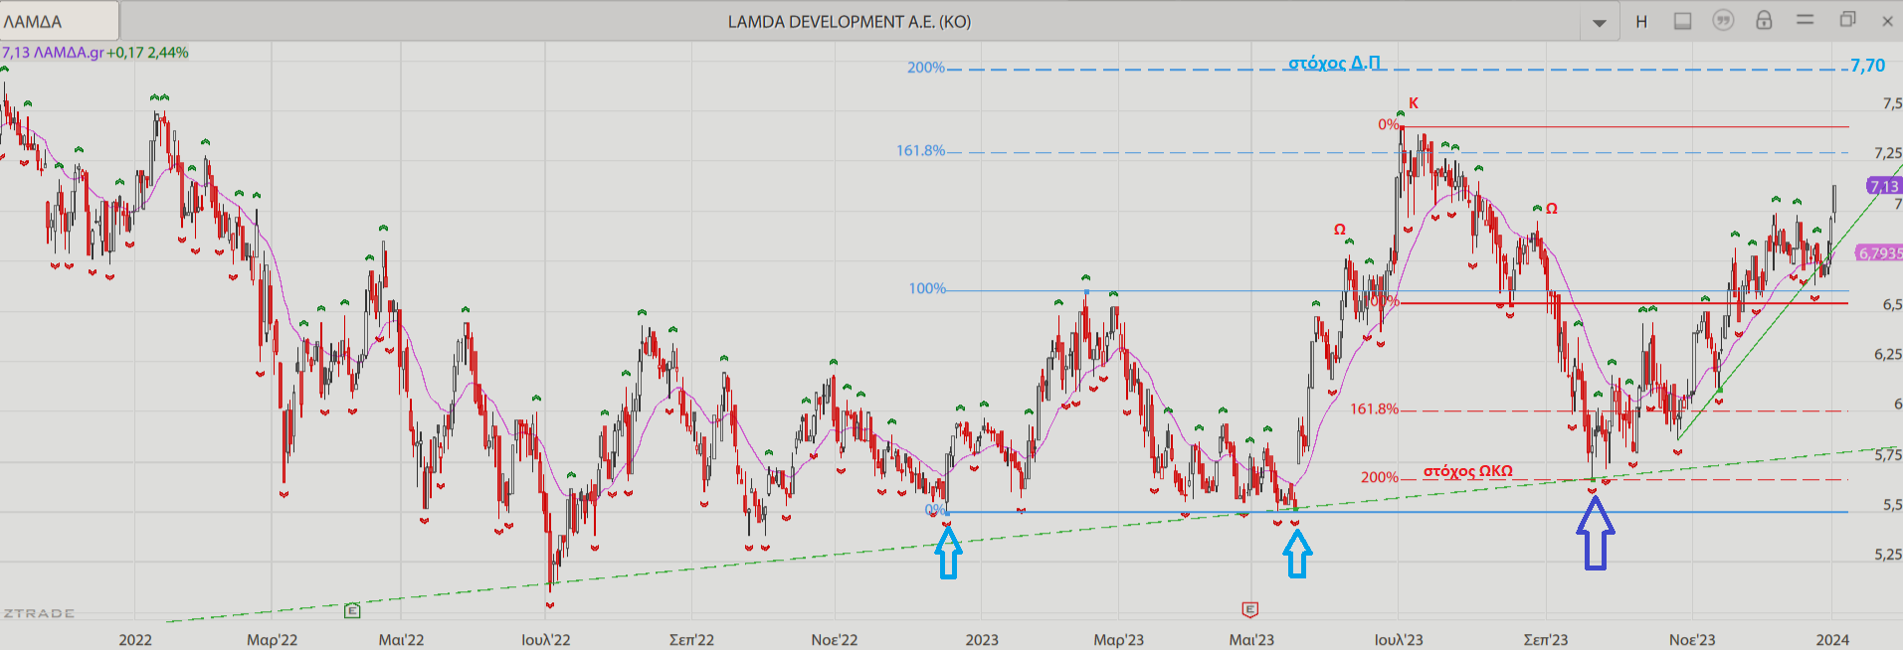
Task: Click the 2022 date axis label
Action: point(135,639)
